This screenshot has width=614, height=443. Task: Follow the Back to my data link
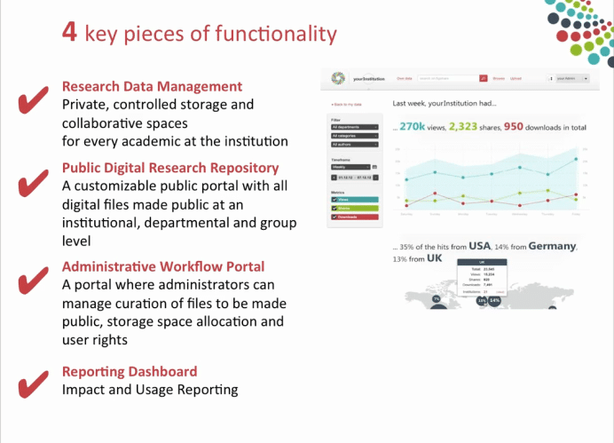tap(347, 104)
